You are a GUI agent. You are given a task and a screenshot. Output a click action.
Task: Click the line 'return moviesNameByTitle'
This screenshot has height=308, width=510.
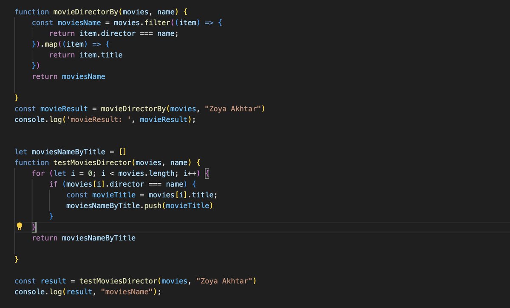(84, 238)
